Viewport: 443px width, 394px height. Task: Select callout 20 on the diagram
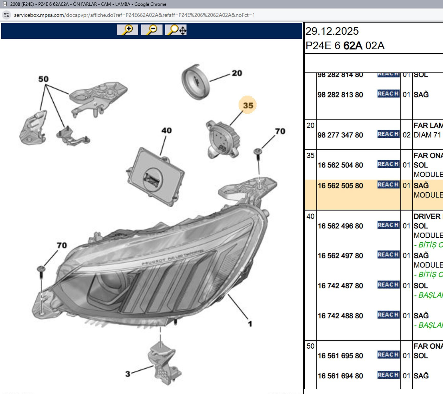tap(237, 73)
